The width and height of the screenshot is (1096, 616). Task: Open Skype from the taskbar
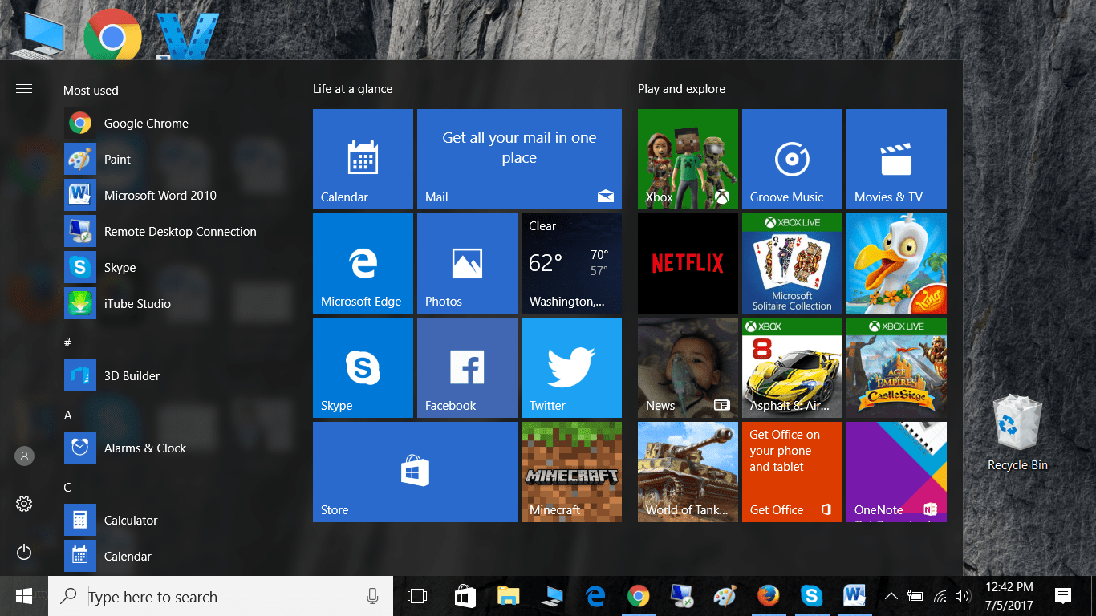(x=811, y=596)
